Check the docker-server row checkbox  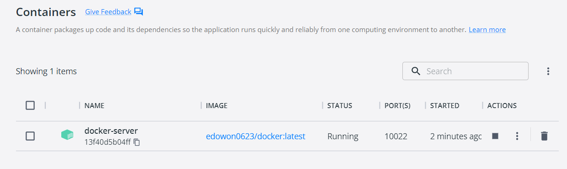30,136
